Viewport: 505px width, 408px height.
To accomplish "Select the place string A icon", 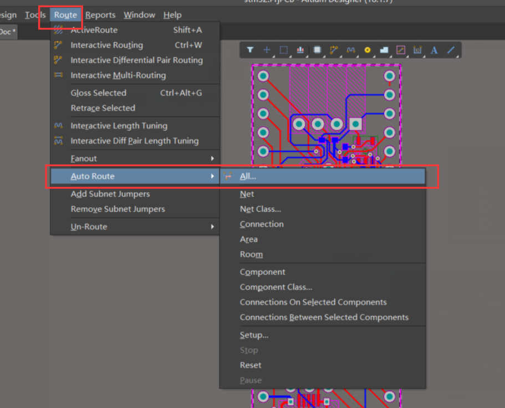I will (x=434, y=50).
